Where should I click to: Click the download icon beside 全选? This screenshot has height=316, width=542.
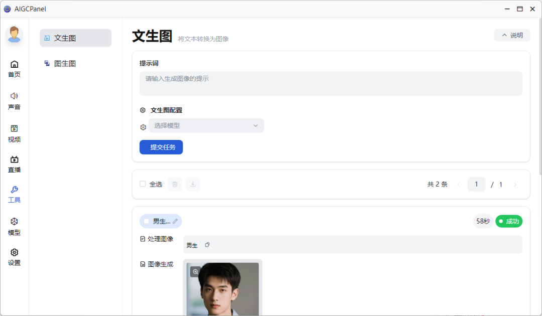193,184
